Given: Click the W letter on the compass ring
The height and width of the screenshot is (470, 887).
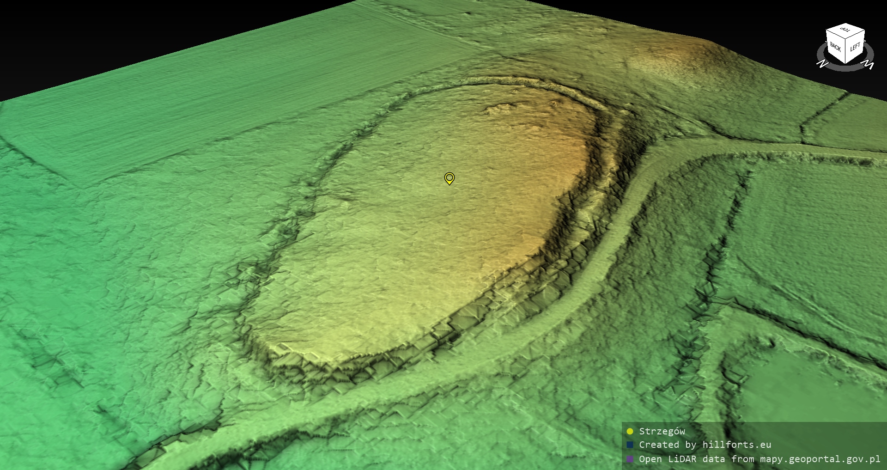Looking at the screenshot, I should point(869,65).
